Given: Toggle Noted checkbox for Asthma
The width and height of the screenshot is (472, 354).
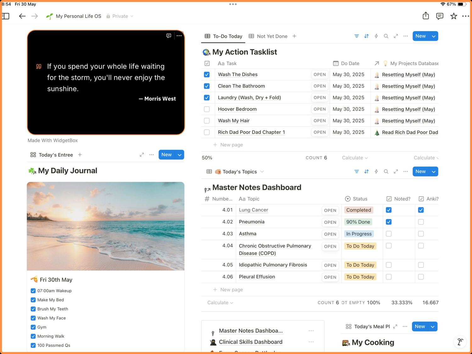Looking at the screenshot, I should click(389, 234).
